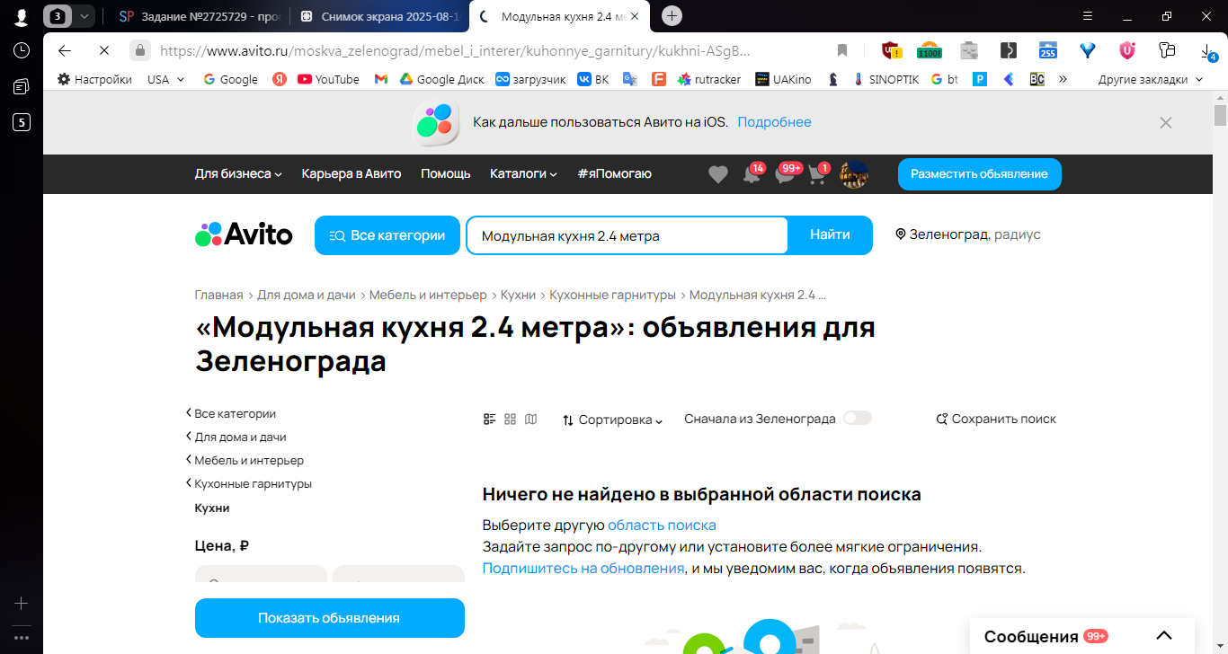Screen dimensions: 1228x654
Task: Switch to grid view layout icon
Action: (511, 420)
